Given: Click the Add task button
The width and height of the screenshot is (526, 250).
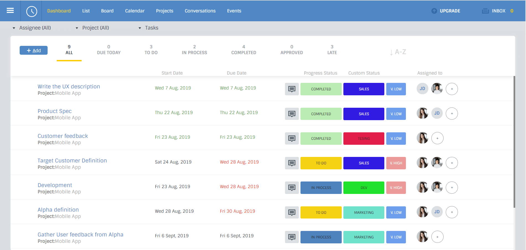Looking at the screenshot, I should click(x=33, y=50).
